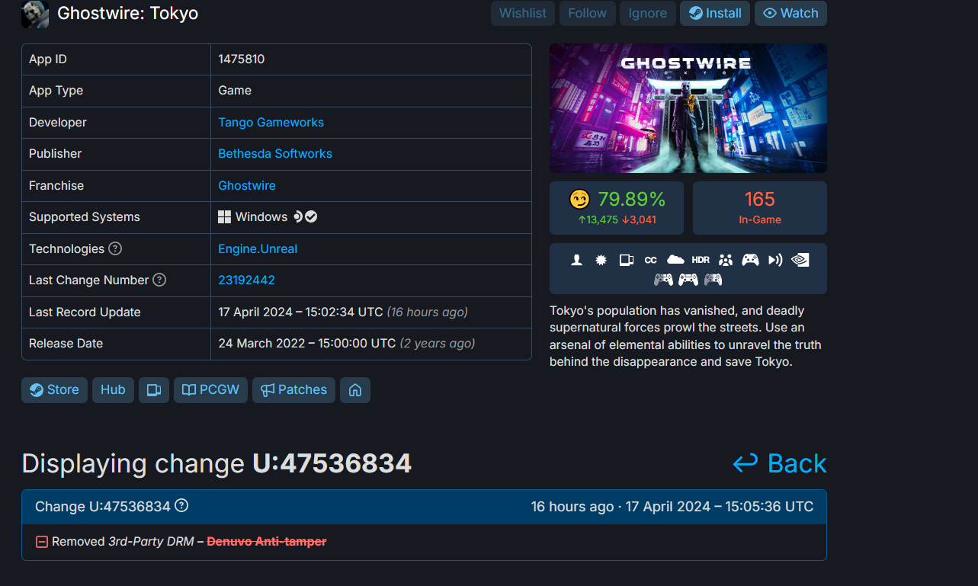Click the devices icon button beside Hub
978x586 pixels.
(154, 390)
